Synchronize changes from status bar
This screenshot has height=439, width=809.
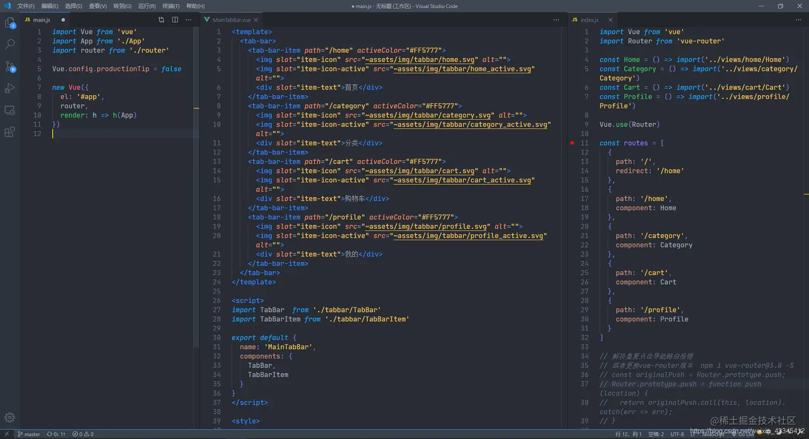[56, 434]
